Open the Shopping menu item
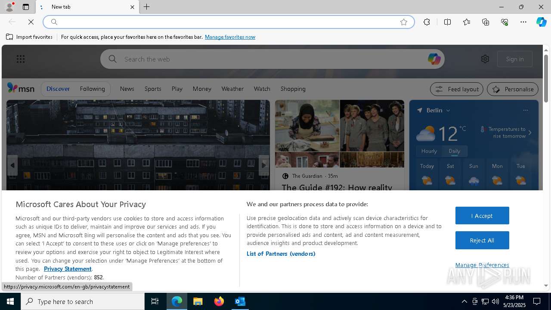The image size is (551, 310). click(x=293, y=89)
